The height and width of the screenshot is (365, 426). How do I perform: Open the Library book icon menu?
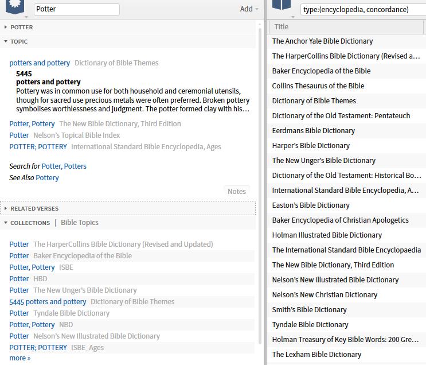point(282,5)
